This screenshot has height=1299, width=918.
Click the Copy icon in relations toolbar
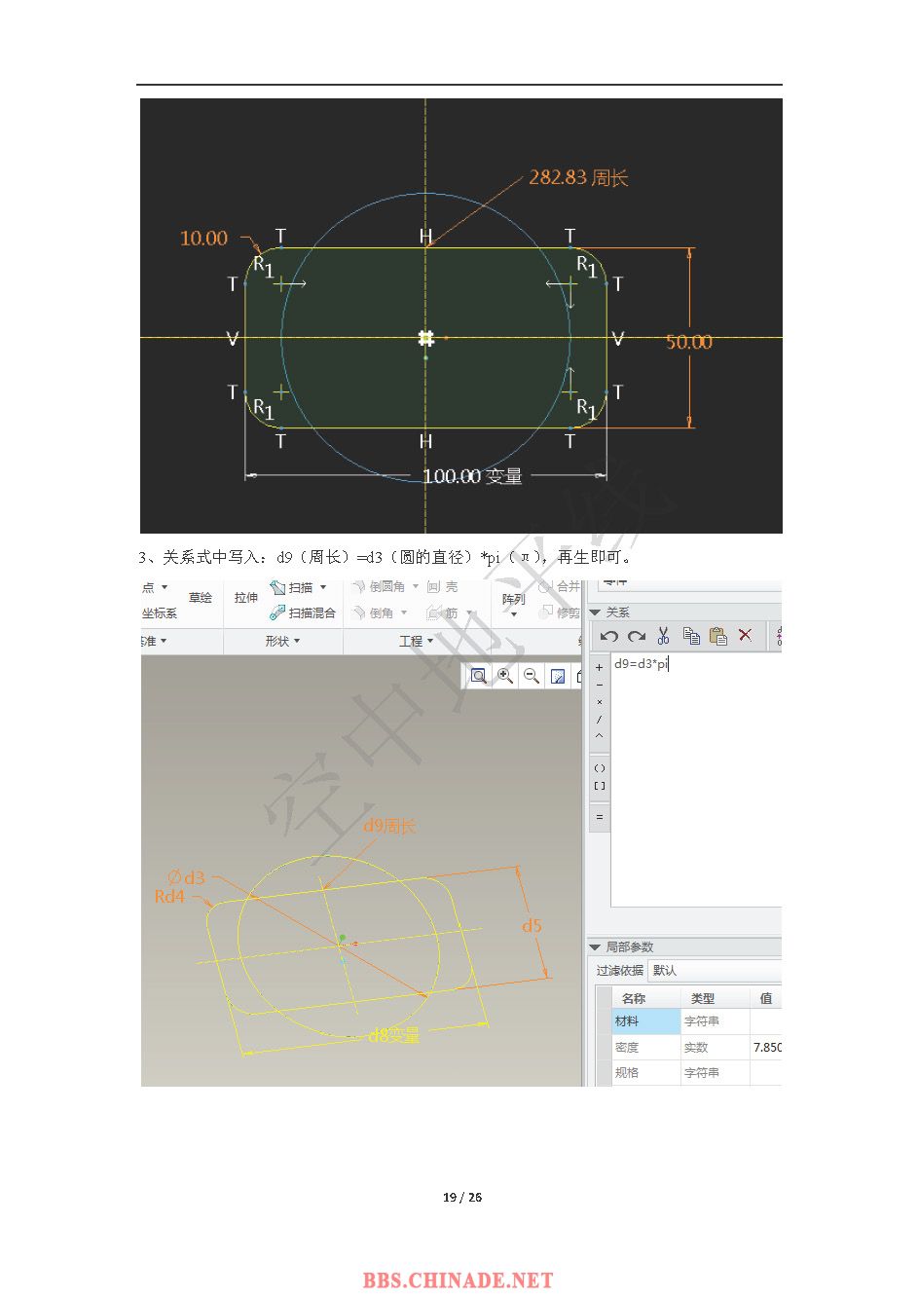click(691, 636)
